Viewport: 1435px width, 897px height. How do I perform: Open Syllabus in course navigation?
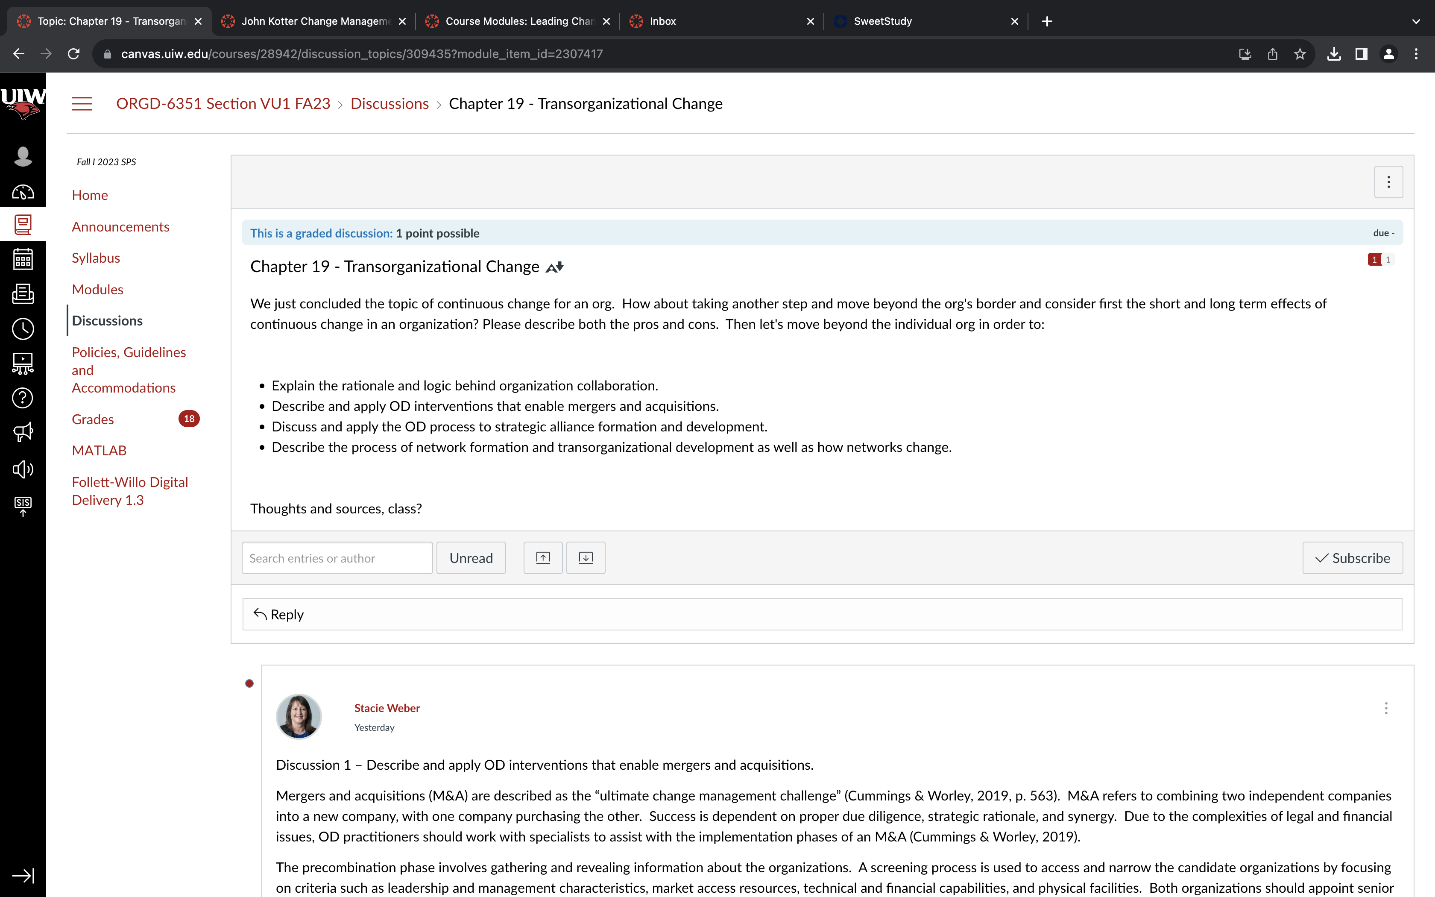(96, 258)
